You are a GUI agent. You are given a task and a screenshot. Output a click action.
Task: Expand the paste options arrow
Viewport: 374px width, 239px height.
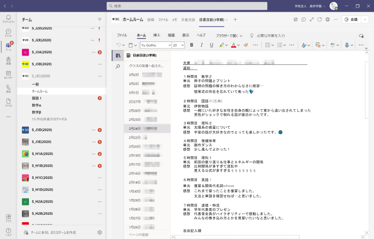tap(136, 45)
